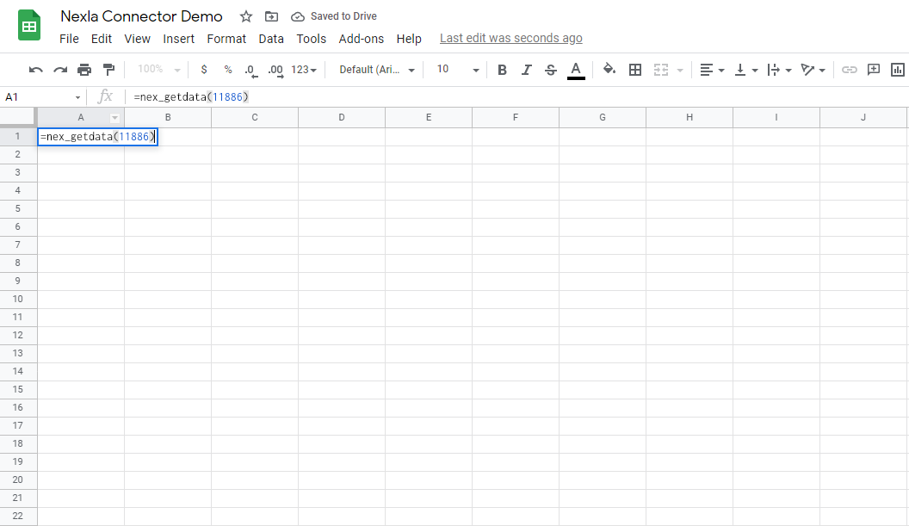Click the select all corner button

tap(19, 117)
